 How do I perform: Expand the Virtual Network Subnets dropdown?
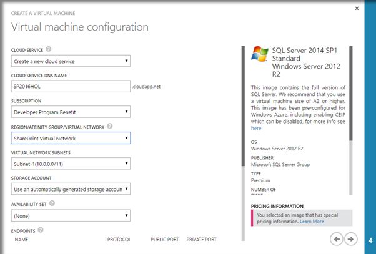pos(71,164)
